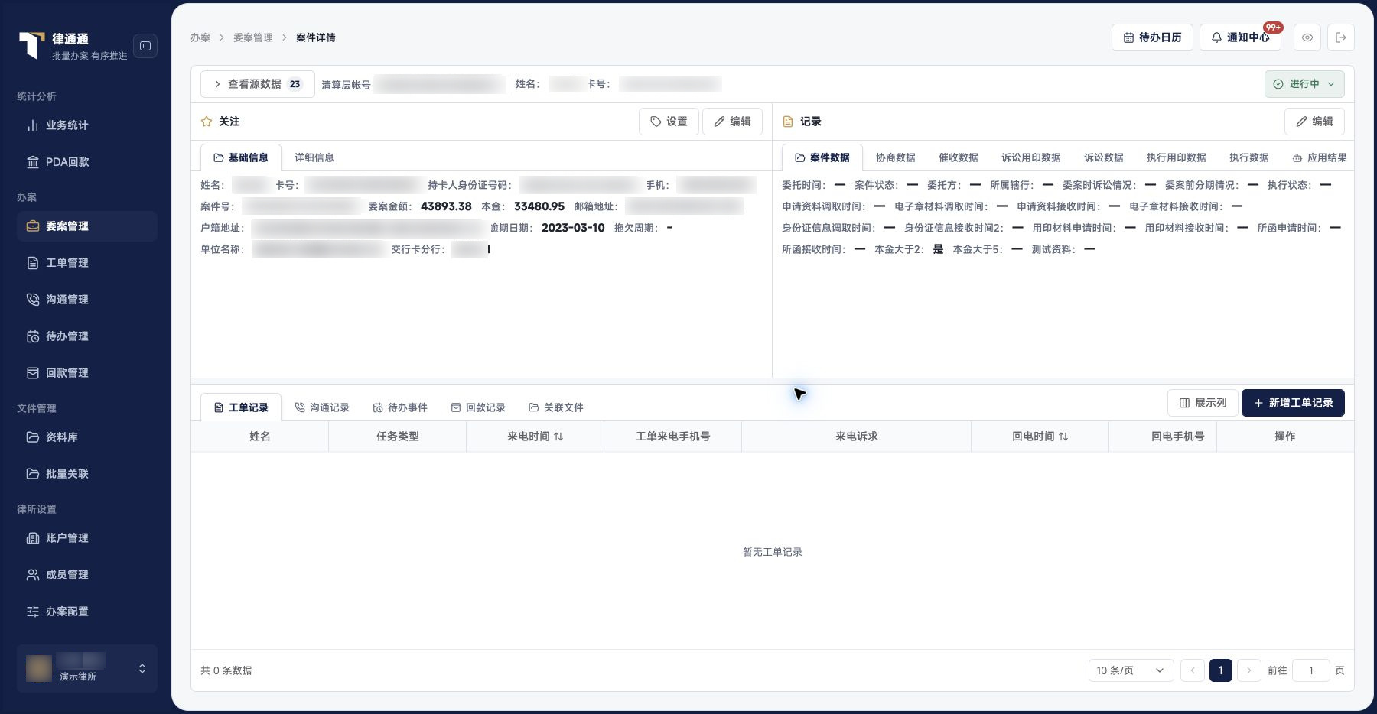Select the 执行用印数据 tab
The image size is (1377, 714).
(x=1177, y=157)
